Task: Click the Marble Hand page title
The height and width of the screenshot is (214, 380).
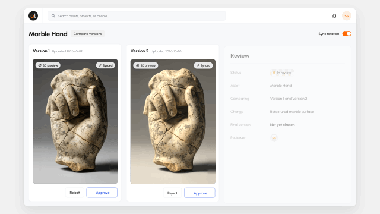Action: [x=48, y=34]
